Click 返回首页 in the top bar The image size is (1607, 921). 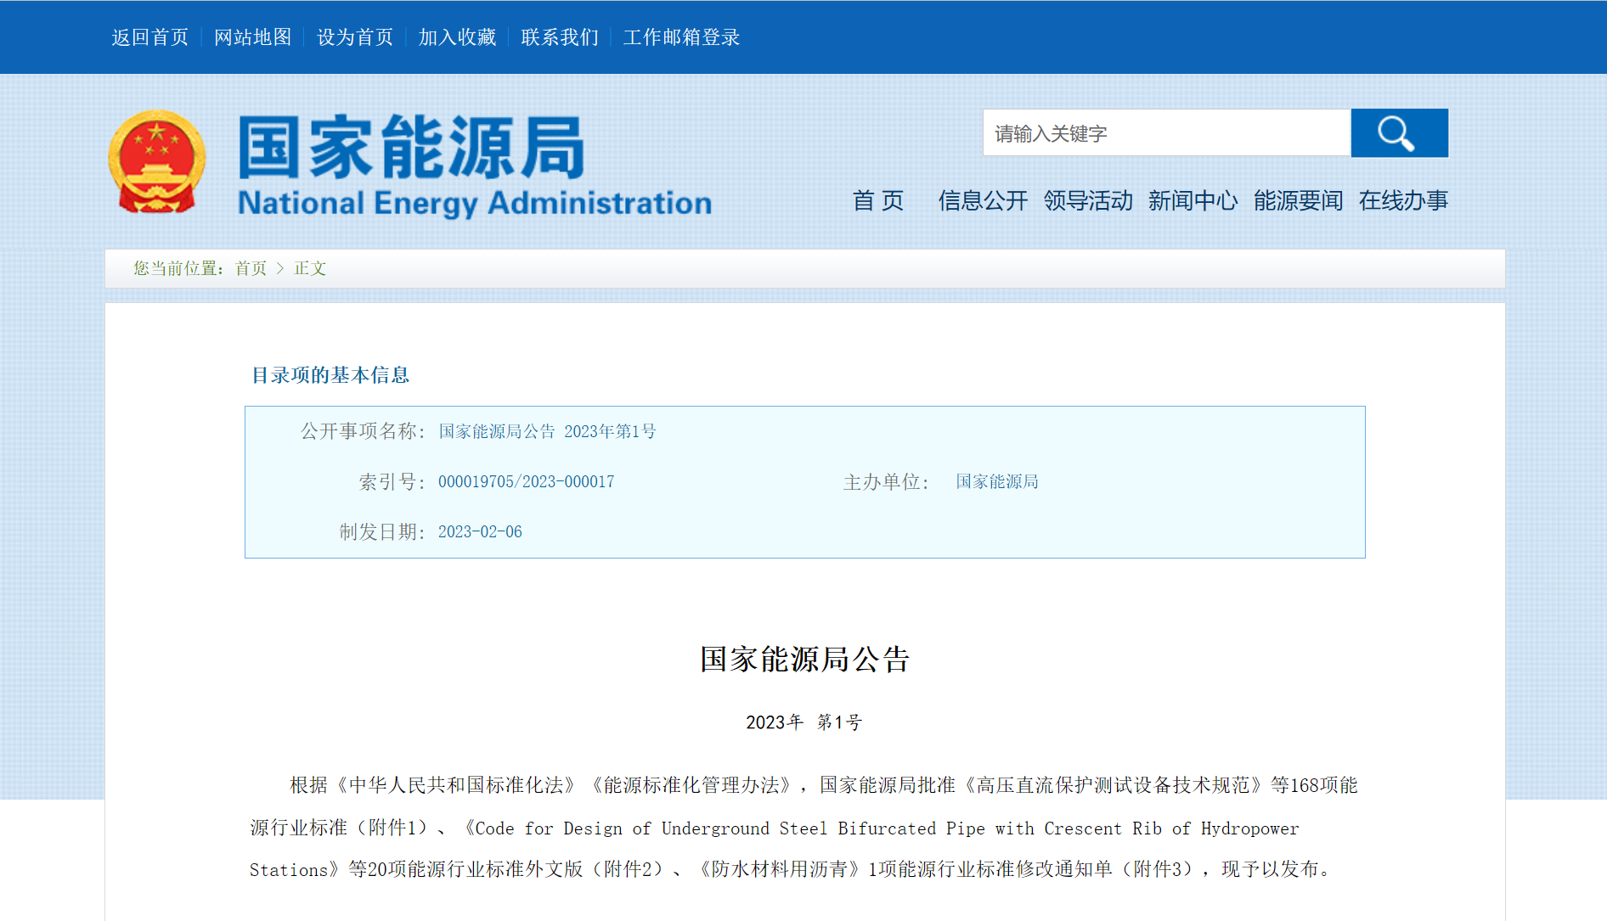pos(150,37)
